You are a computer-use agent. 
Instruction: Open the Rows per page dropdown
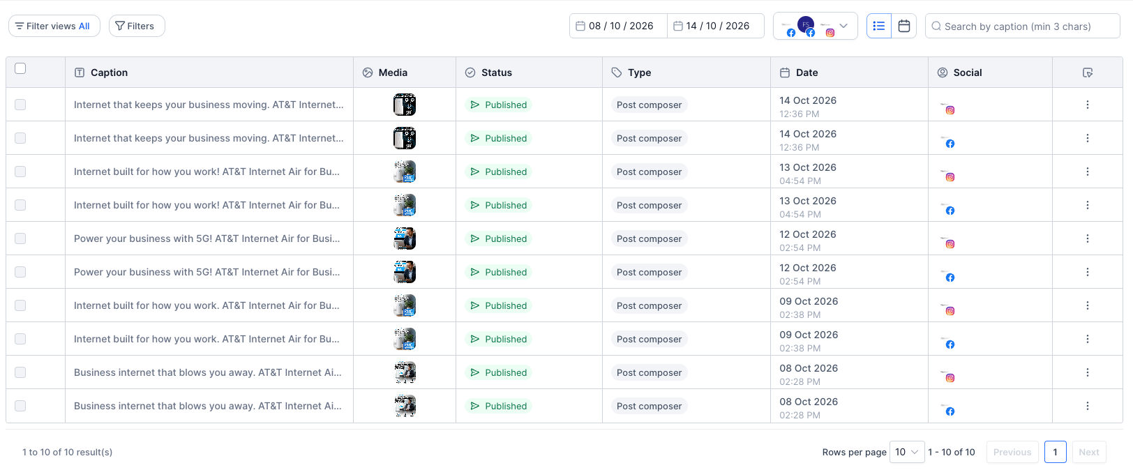pyautogui.click(x=907, y=452)
